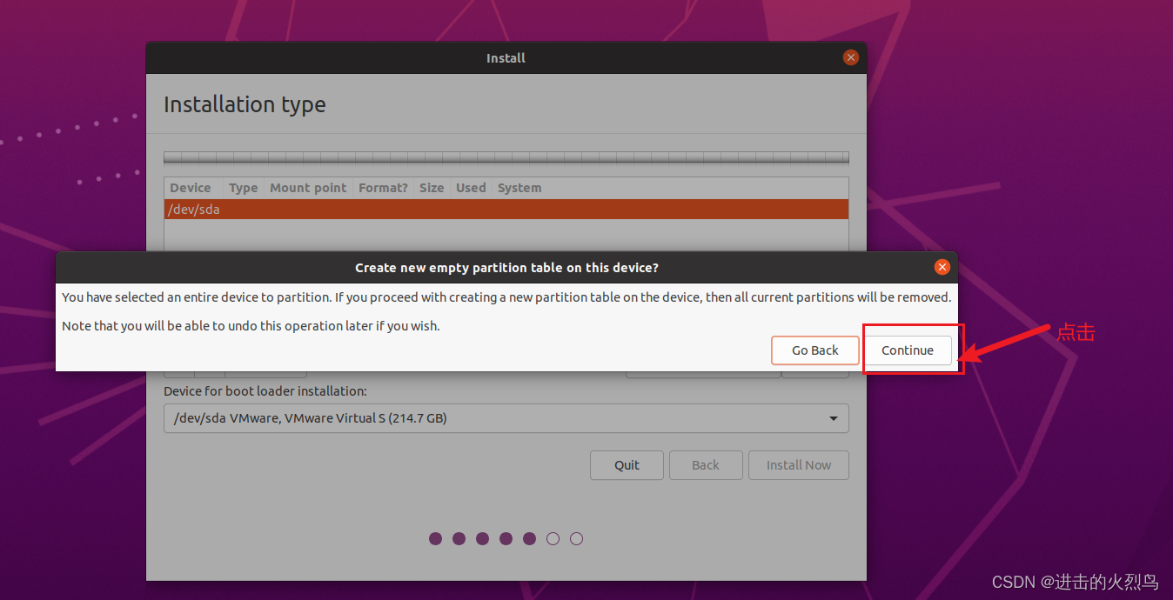Select the /dev/sda row in the device list
Screen dimensions: 1173x600
348,209
